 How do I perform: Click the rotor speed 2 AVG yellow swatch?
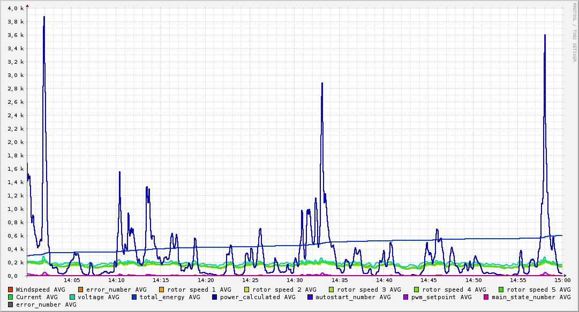coord(247,290)
